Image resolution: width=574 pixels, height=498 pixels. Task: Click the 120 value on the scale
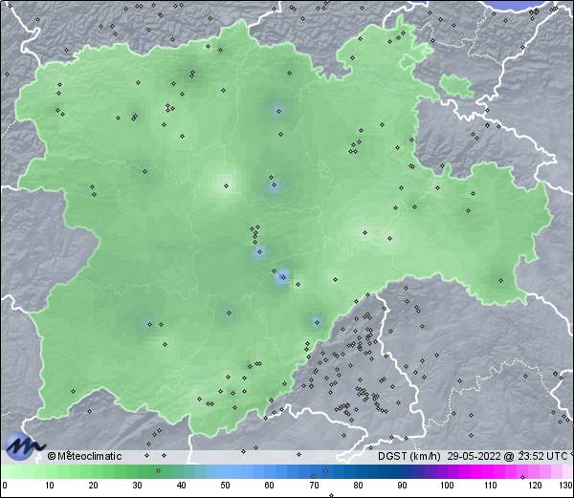tap(535, 486)
